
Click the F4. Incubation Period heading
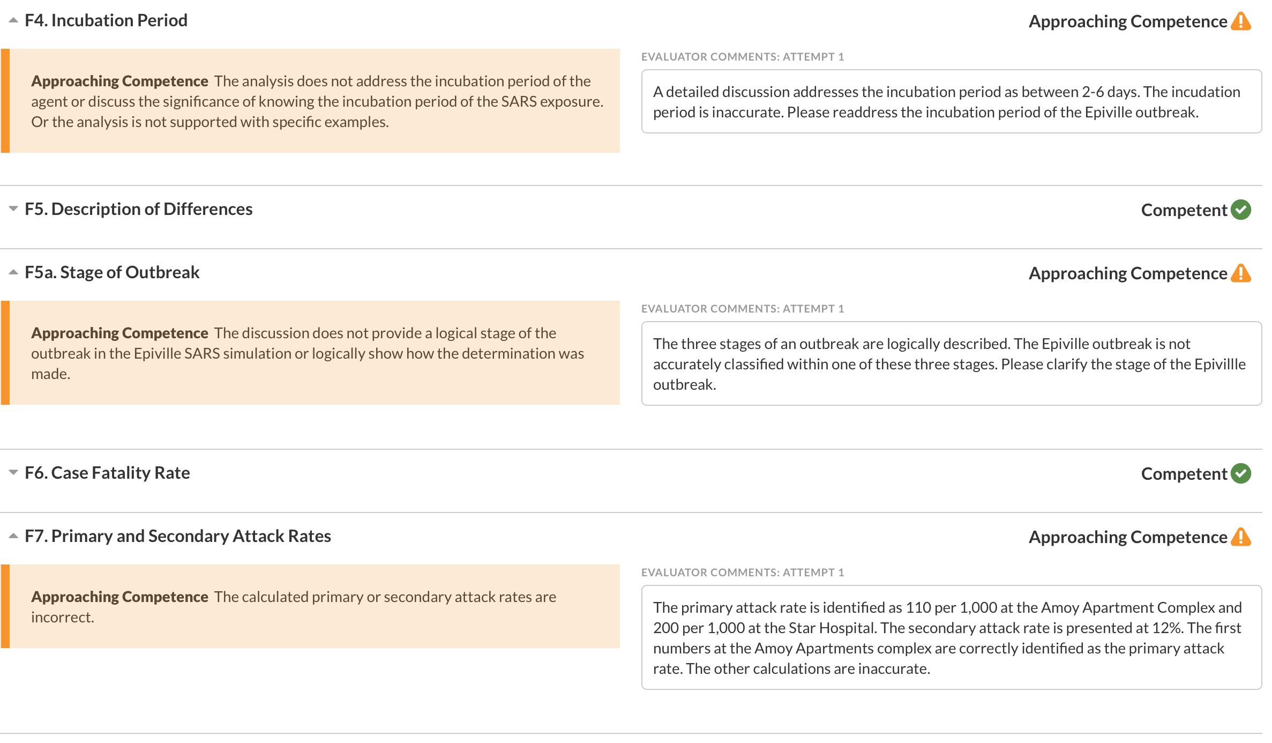(106, 20)
